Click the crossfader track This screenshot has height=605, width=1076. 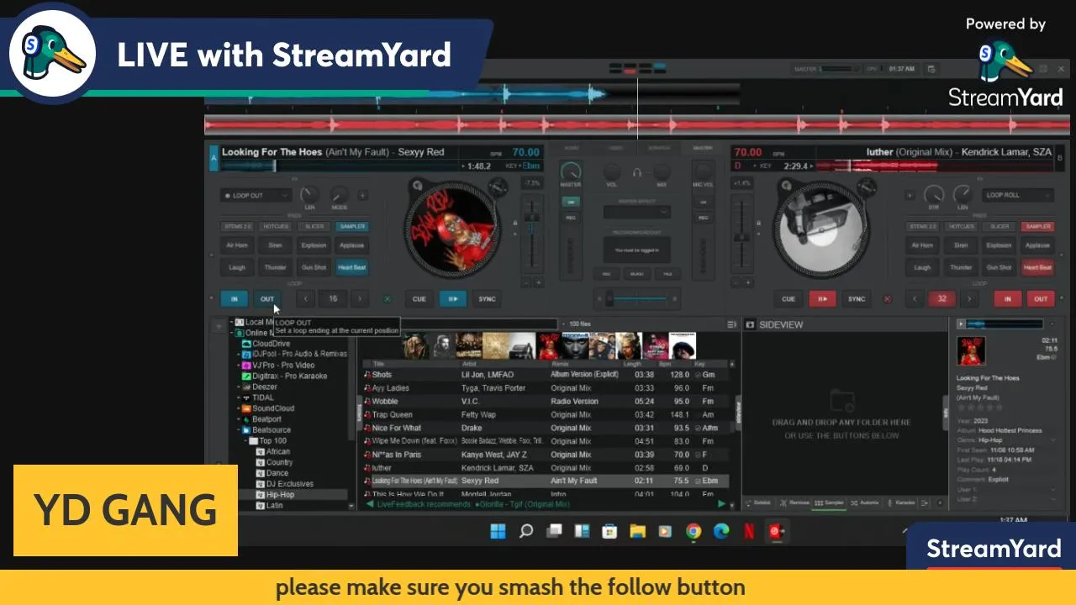pyautogui.click(x=636, y=298)
